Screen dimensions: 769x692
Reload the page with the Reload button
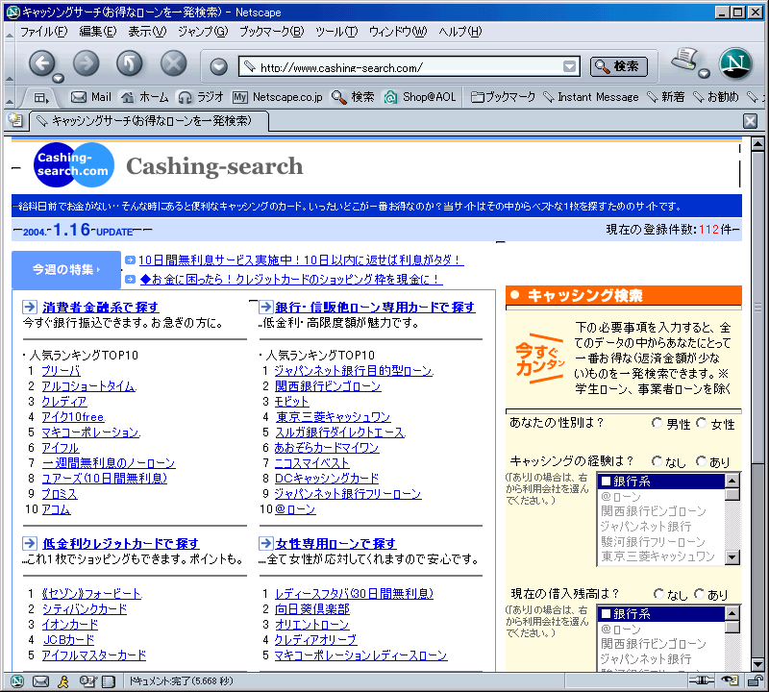[x=130, y=63]
